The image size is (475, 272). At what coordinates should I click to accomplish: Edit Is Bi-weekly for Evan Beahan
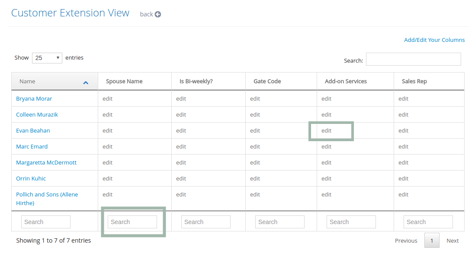point(181,130)
